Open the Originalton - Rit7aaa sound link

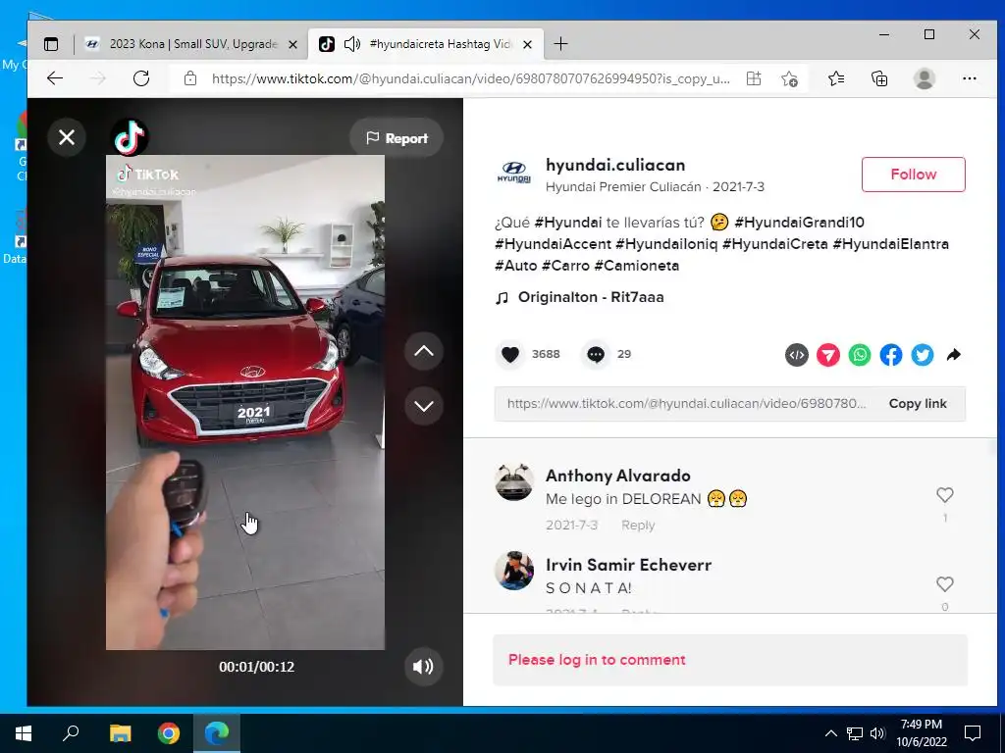pyautogui.click(x=591, y=297)
